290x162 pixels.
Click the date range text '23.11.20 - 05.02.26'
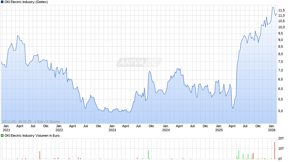pyautogui.click(x=17, y=122)
